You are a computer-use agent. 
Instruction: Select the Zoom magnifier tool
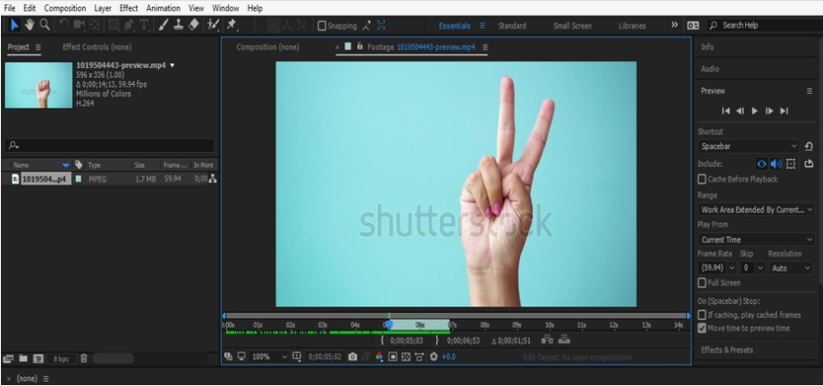pyautogui.click(x=46, y=25)
